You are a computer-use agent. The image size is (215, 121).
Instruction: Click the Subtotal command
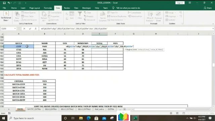click(170, 20)
